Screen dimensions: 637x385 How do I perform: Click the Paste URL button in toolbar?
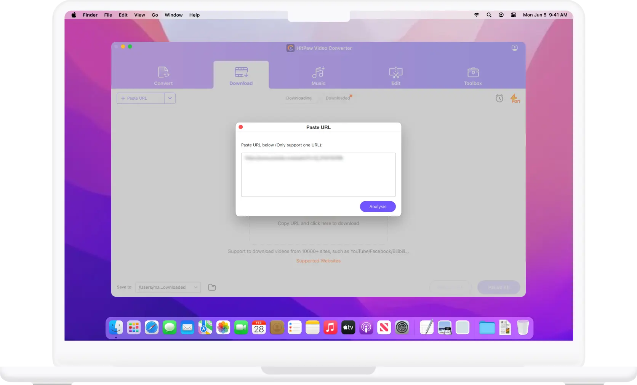[x=141, y=98]
